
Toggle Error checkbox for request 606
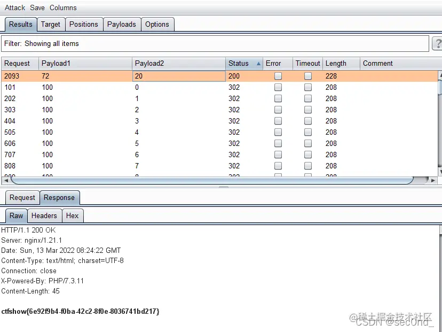(278, 143)
